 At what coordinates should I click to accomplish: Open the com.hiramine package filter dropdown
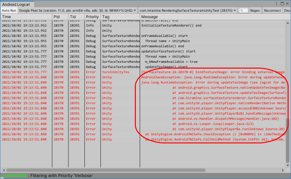click(x=188, y=11)
